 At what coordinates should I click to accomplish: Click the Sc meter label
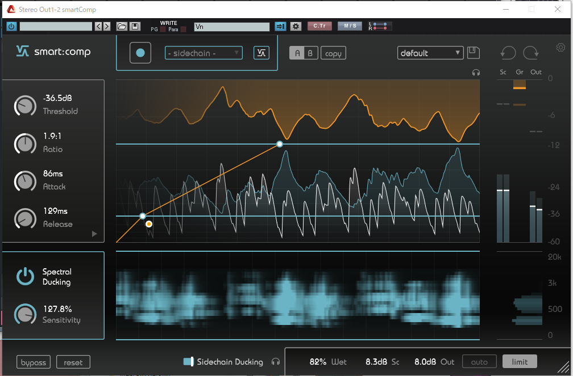pos(503,72)
